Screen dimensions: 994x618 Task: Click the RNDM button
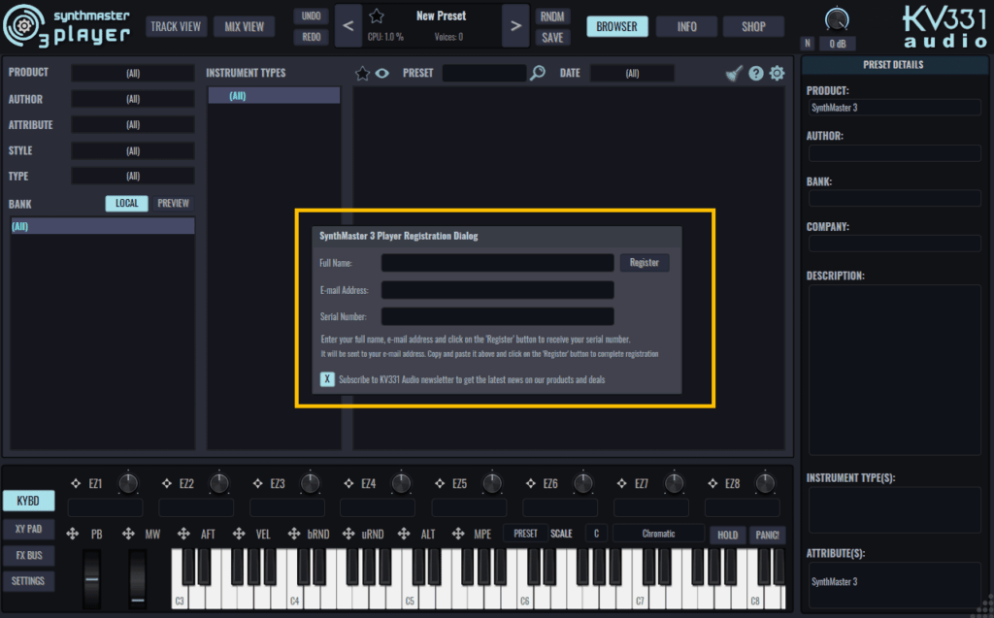(552, 16)
